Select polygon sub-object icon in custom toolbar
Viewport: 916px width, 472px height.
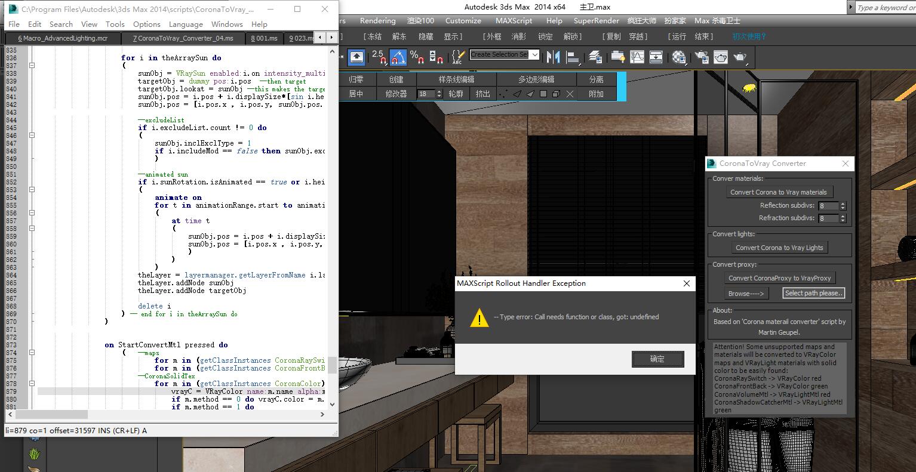[543, 94]
